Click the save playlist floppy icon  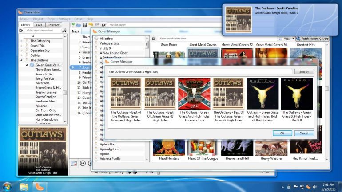[x=85, y=25]
